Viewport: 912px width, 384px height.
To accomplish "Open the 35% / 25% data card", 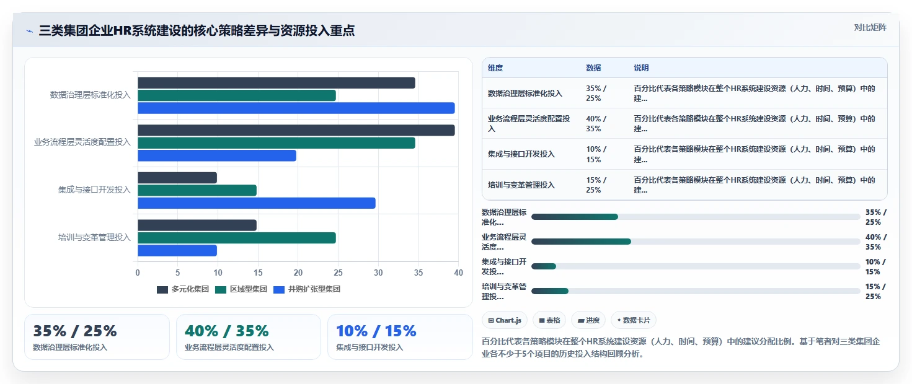I will pyautogui.click(x=97, y=337).
